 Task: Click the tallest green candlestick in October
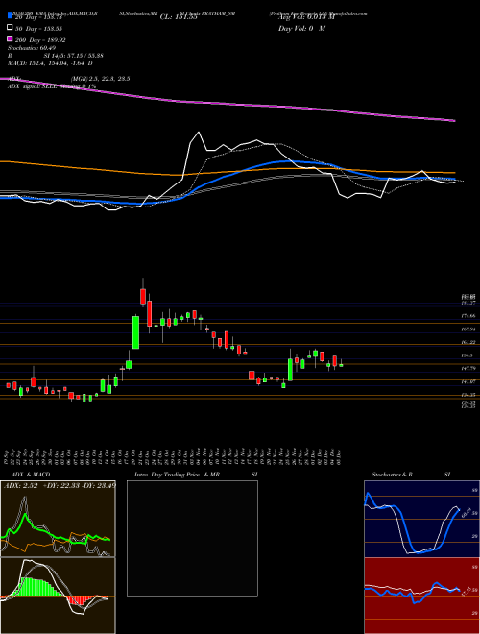pyautogui.click(x=135, y=332)
